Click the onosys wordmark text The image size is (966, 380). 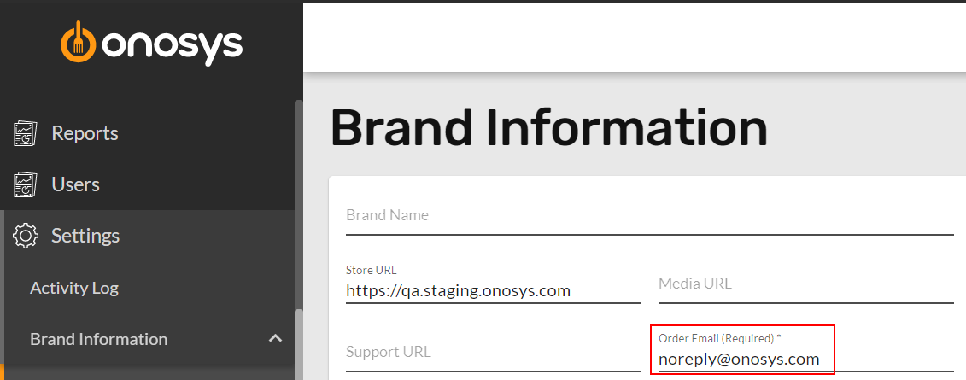click(x=173, y=45)
